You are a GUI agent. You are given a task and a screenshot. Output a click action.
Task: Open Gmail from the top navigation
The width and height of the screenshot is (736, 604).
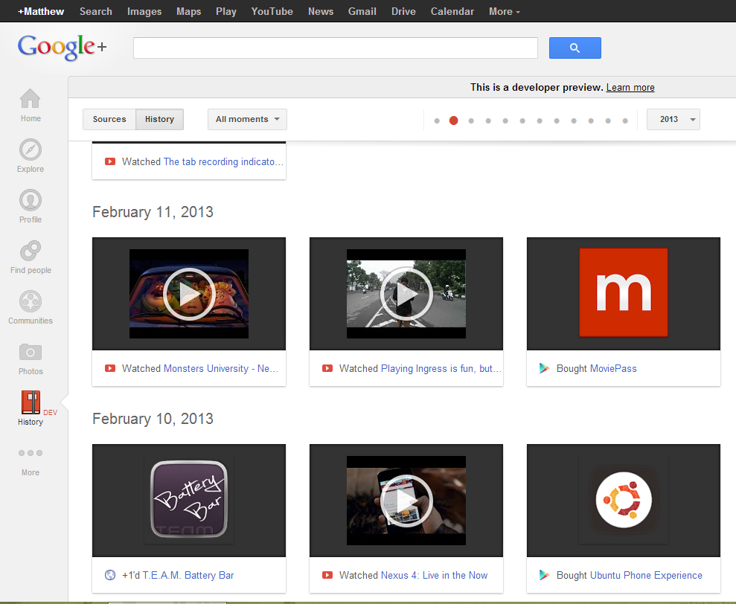pyautogui.click(x=362, y=11)
